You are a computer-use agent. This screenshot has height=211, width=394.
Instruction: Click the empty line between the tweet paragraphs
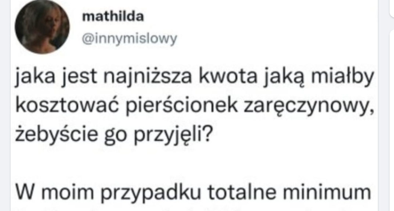coord(194,163)
